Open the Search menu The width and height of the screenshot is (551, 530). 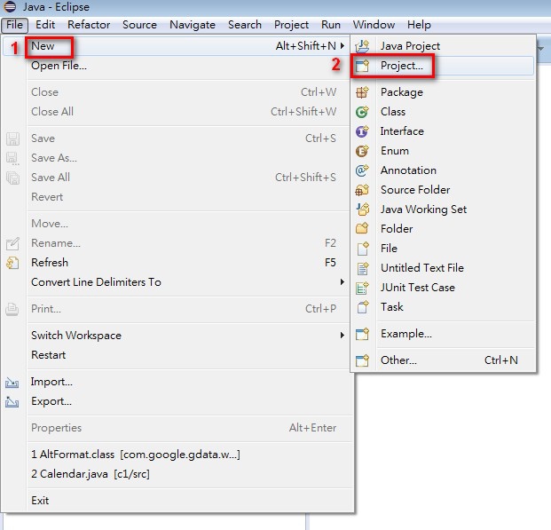tap(245, 25)
